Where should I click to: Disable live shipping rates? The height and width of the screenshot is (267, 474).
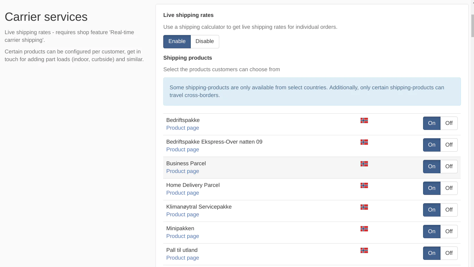204,42
